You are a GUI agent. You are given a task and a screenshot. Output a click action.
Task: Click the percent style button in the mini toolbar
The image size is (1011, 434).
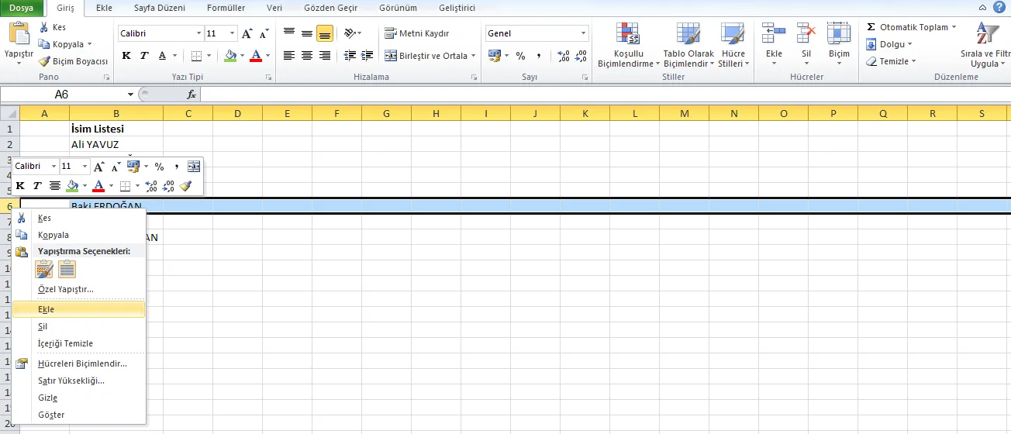tap(159, 167)
